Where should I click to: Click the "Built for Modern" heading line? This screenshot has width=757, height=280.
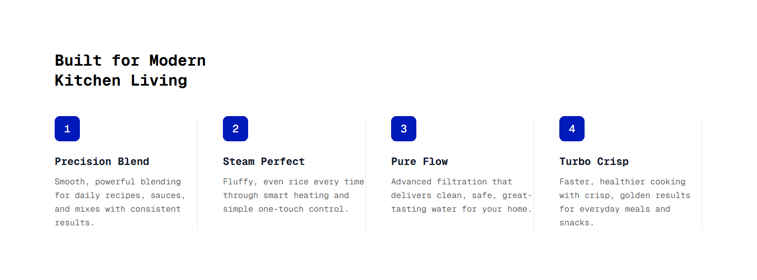130,60
